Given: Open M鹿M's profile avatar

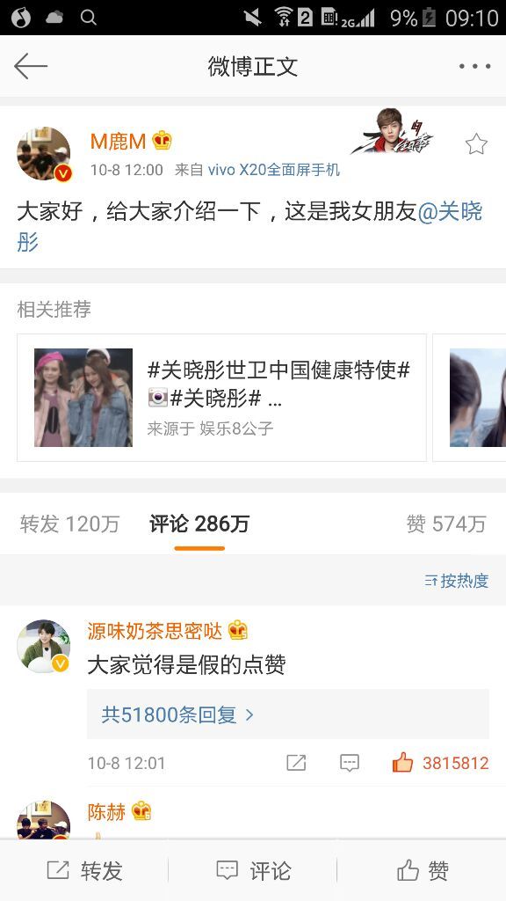Looking at the screenshot, I should pyautogui.click(x=44, y=153).
